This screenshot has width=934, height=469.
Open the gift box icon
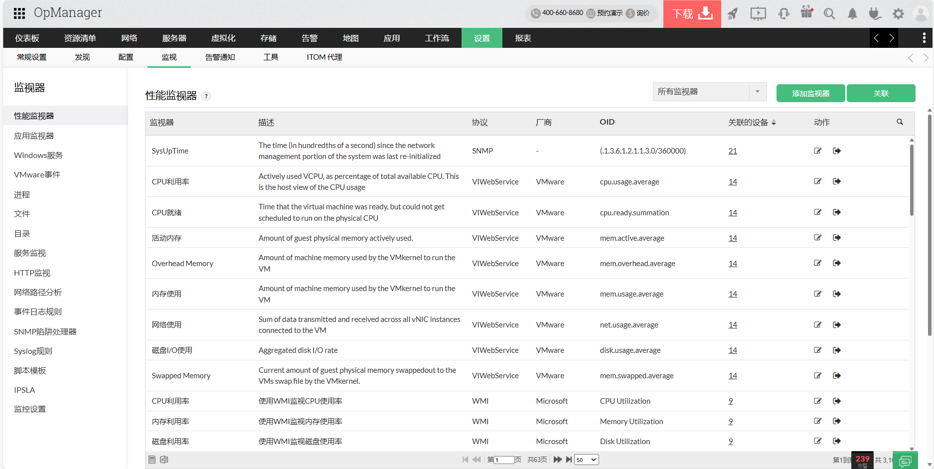point(807,12)
